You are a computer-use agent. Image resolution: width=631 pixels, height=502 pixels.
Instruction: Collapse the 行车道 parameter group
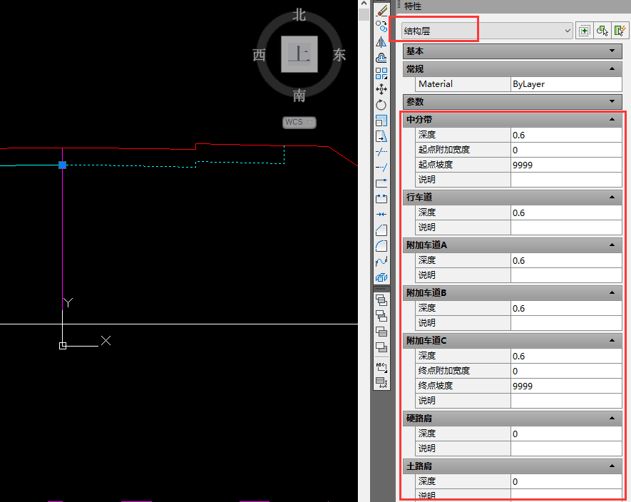tap(612, 197)
